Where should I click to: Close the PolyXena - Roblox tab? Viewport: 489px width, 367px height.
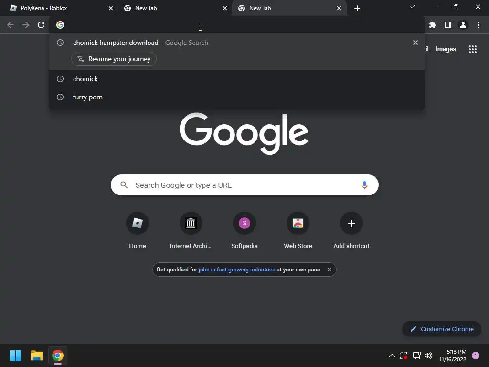111,8
